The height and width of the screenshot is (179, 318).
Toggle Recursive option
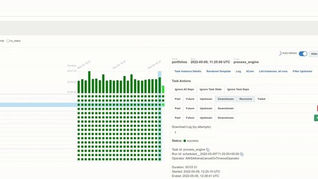[245, 99]
